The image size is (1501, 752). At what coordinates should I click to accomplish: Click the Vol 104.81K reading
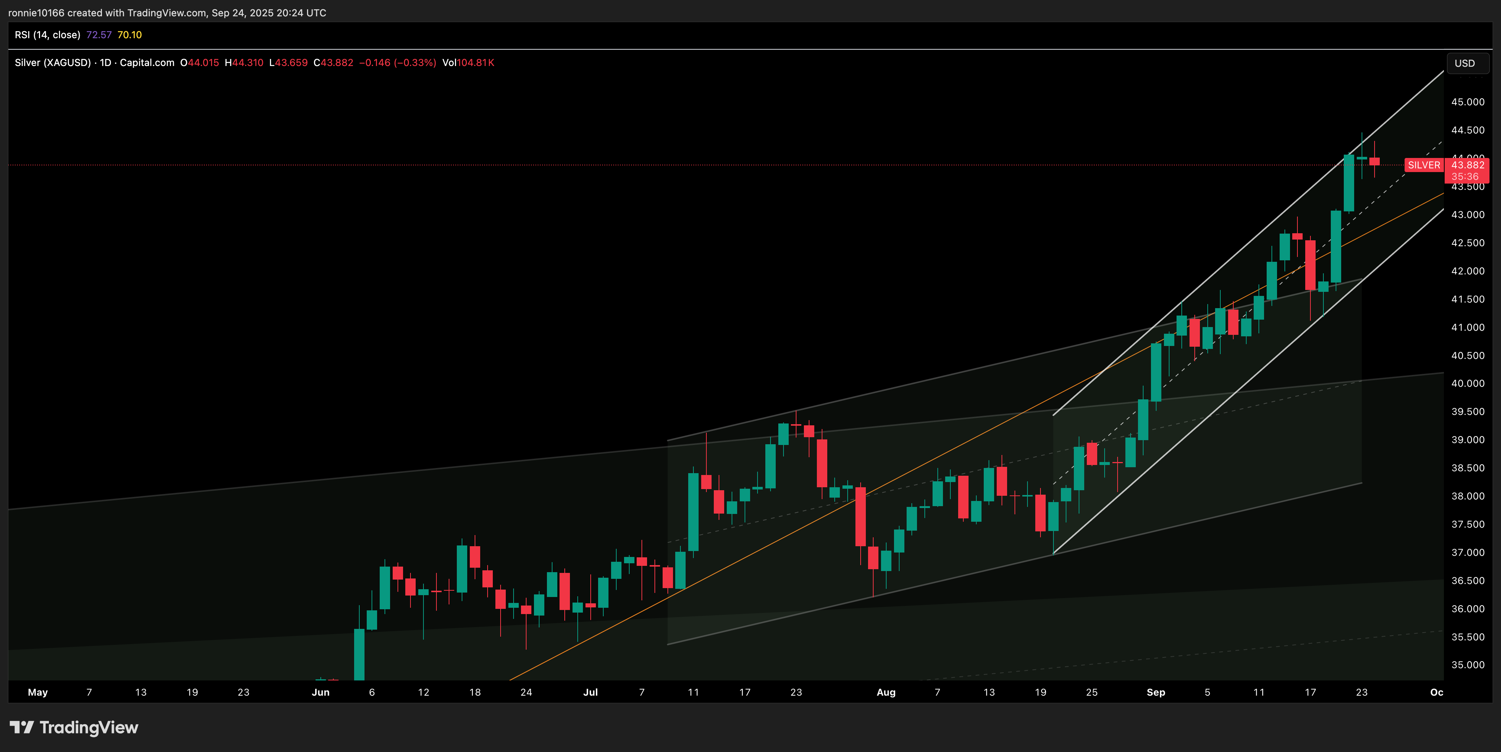point(468,63)
